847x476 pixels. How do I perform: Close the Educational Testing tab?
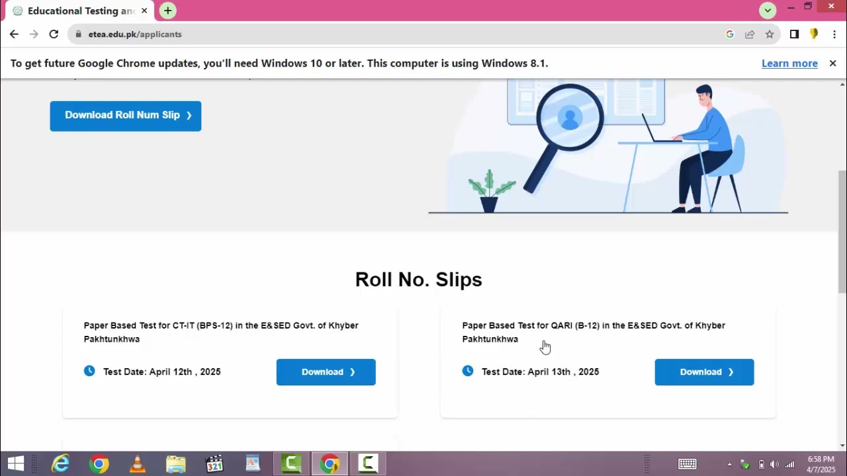144,11
